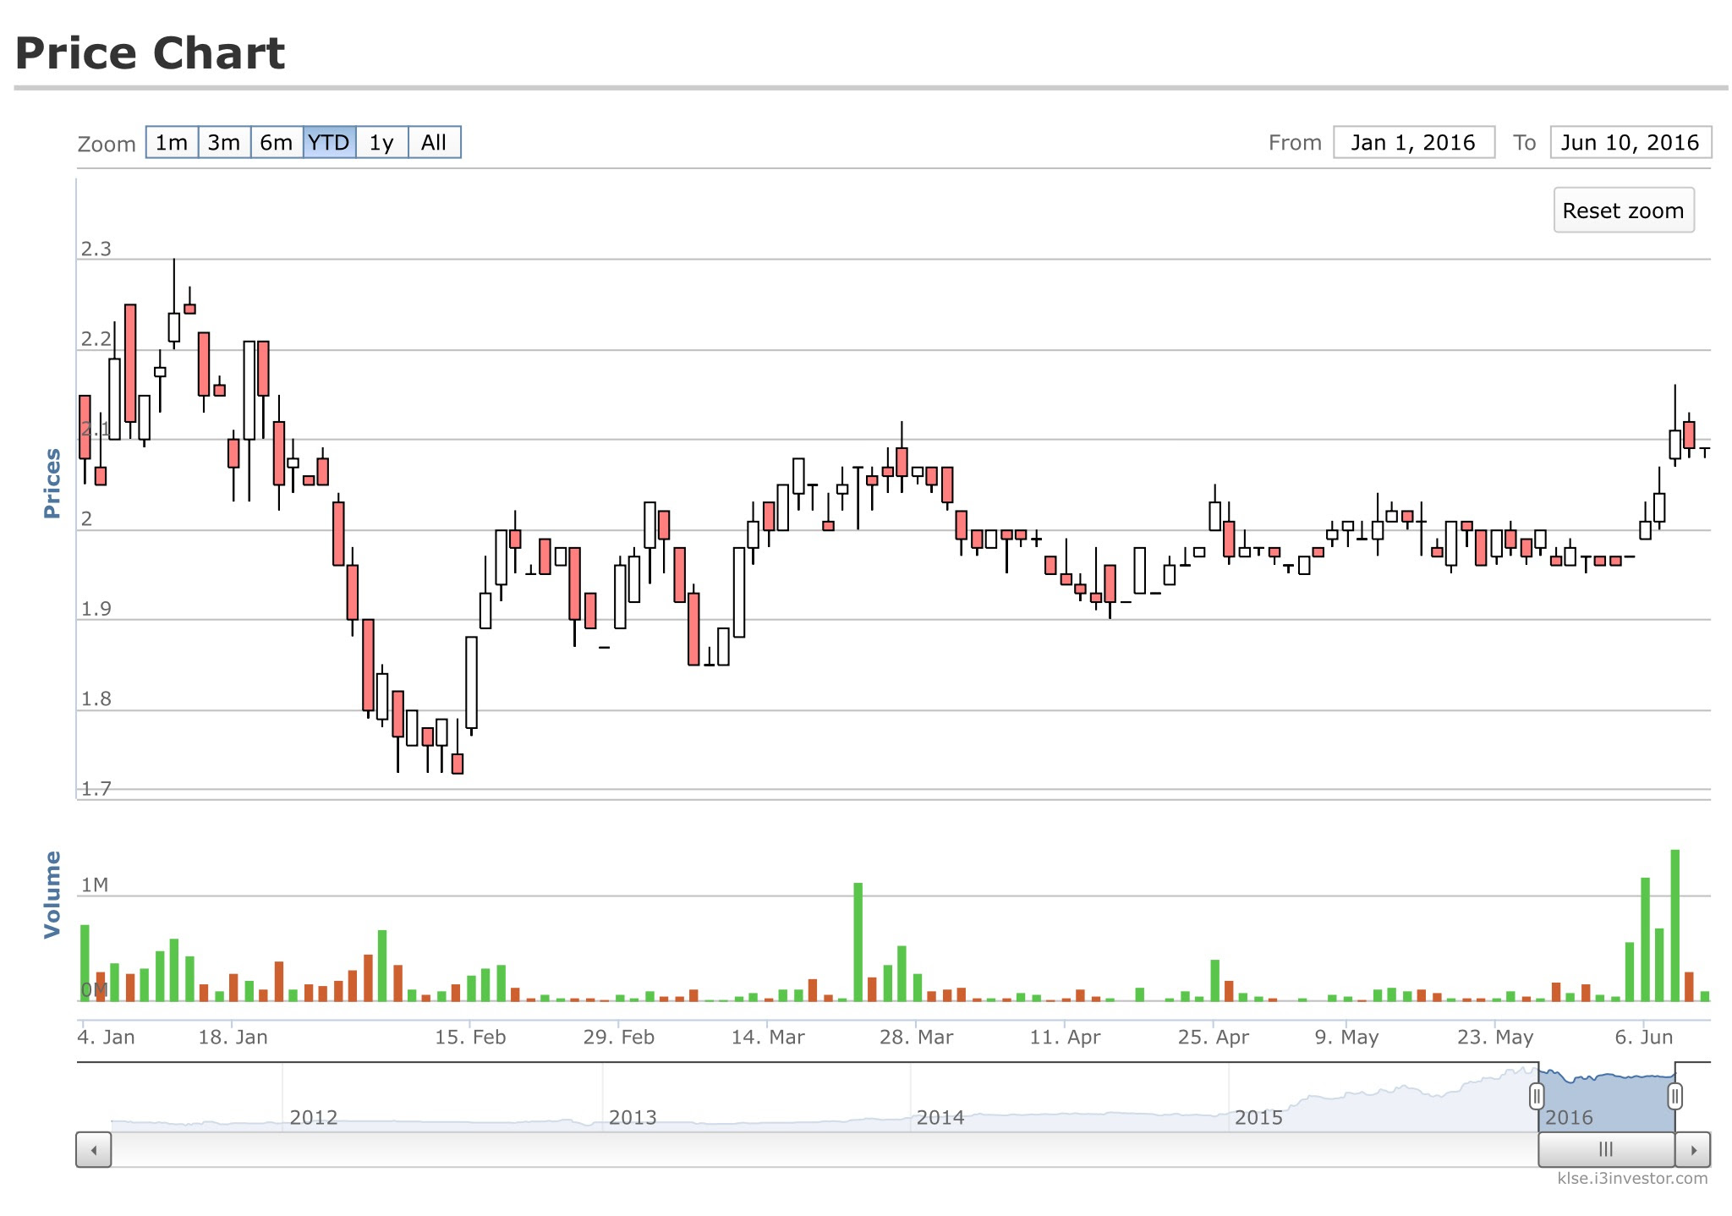Image resolution: width=1732 pixels, height=1216 pixels.
Task: Click the scrollbar right arrow
Action: click(1693, 1150)
